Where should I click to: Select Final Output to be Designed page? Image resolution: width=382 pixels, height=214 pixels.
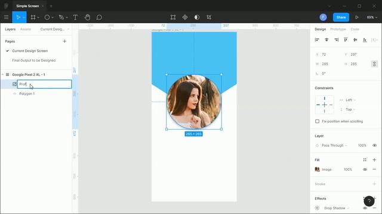(x=34, y=60)
